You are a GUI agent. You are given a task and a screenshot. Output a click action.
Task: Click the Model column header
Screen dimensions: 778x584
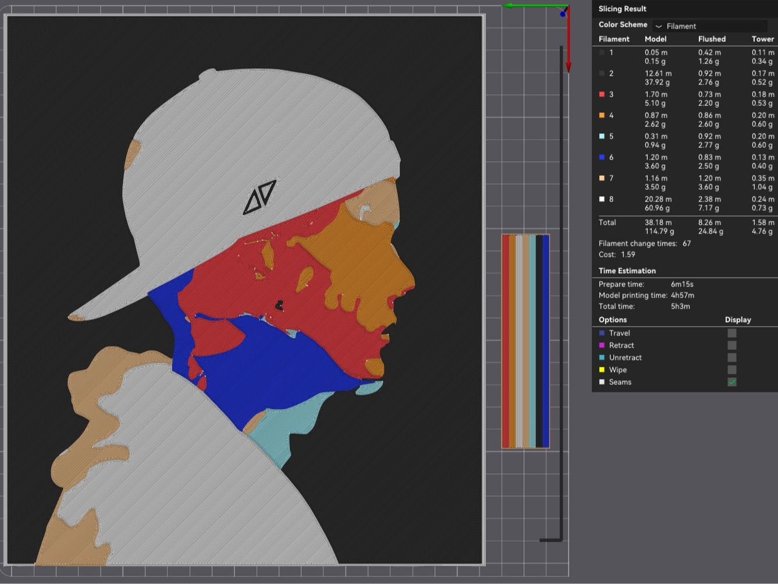tap(655, 39)
